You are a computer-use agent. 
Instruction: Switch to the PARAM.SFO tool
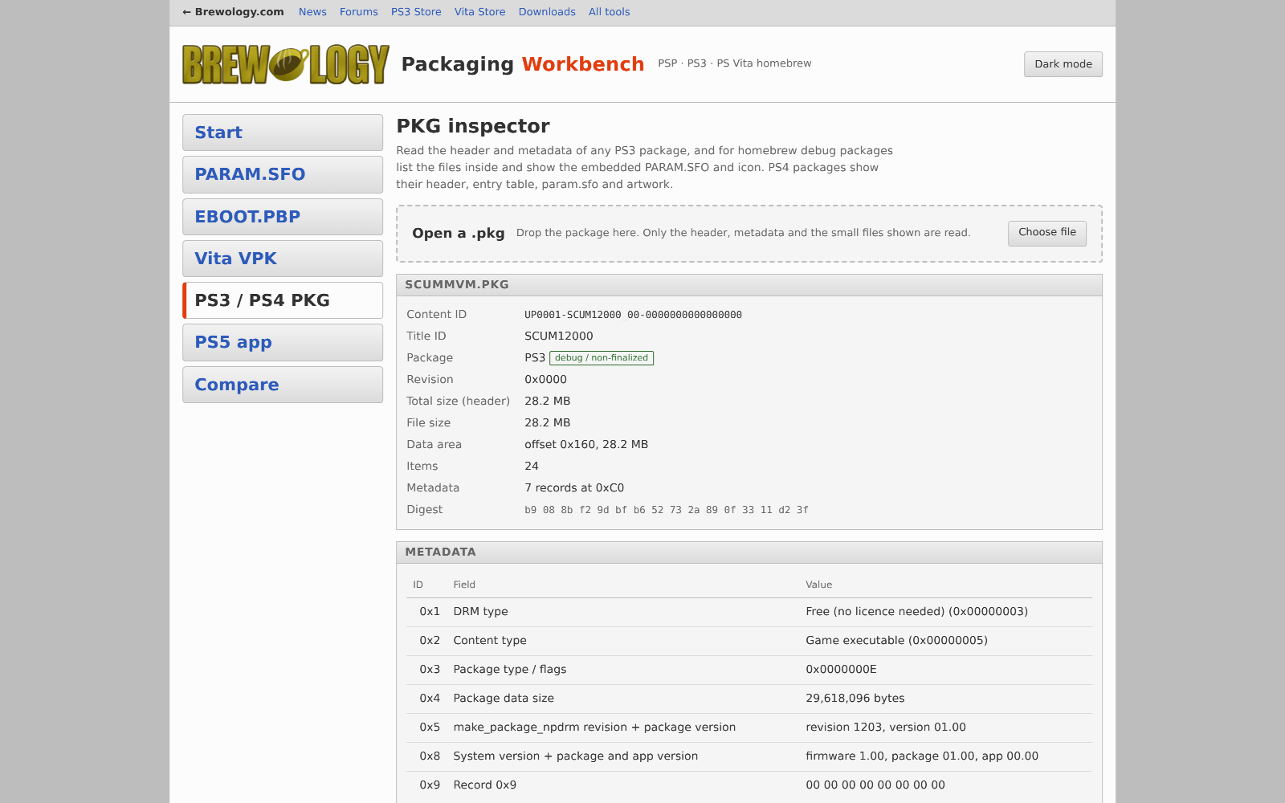pyautogui.click(x=283, y=174)
